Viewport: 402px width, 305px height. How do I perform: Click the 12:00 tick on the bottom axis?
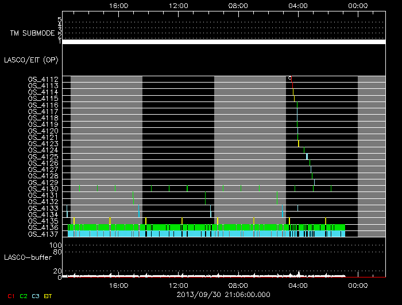click(x=179, y=285)
